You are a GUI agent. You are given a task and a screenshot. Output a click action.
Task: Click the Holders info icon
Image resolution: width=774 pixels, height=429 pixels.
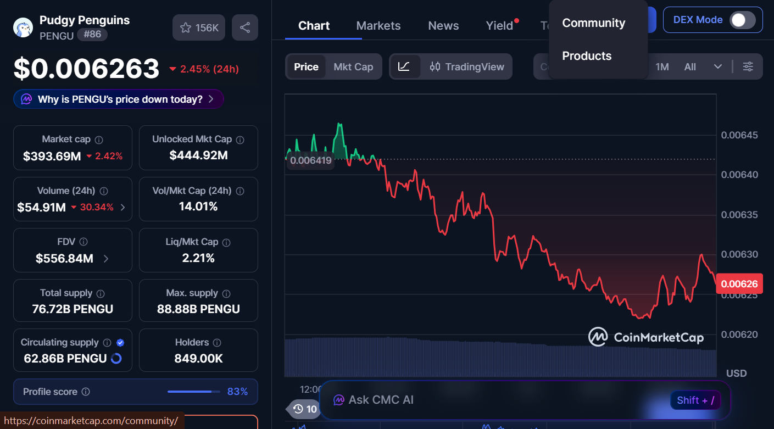tap(217, 343)
